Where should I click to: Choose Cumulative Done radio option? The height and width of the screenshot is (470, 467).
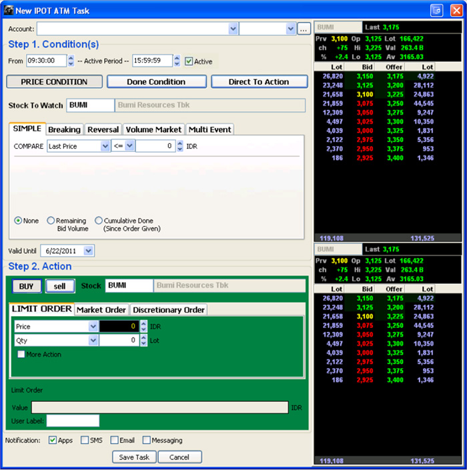98,221
